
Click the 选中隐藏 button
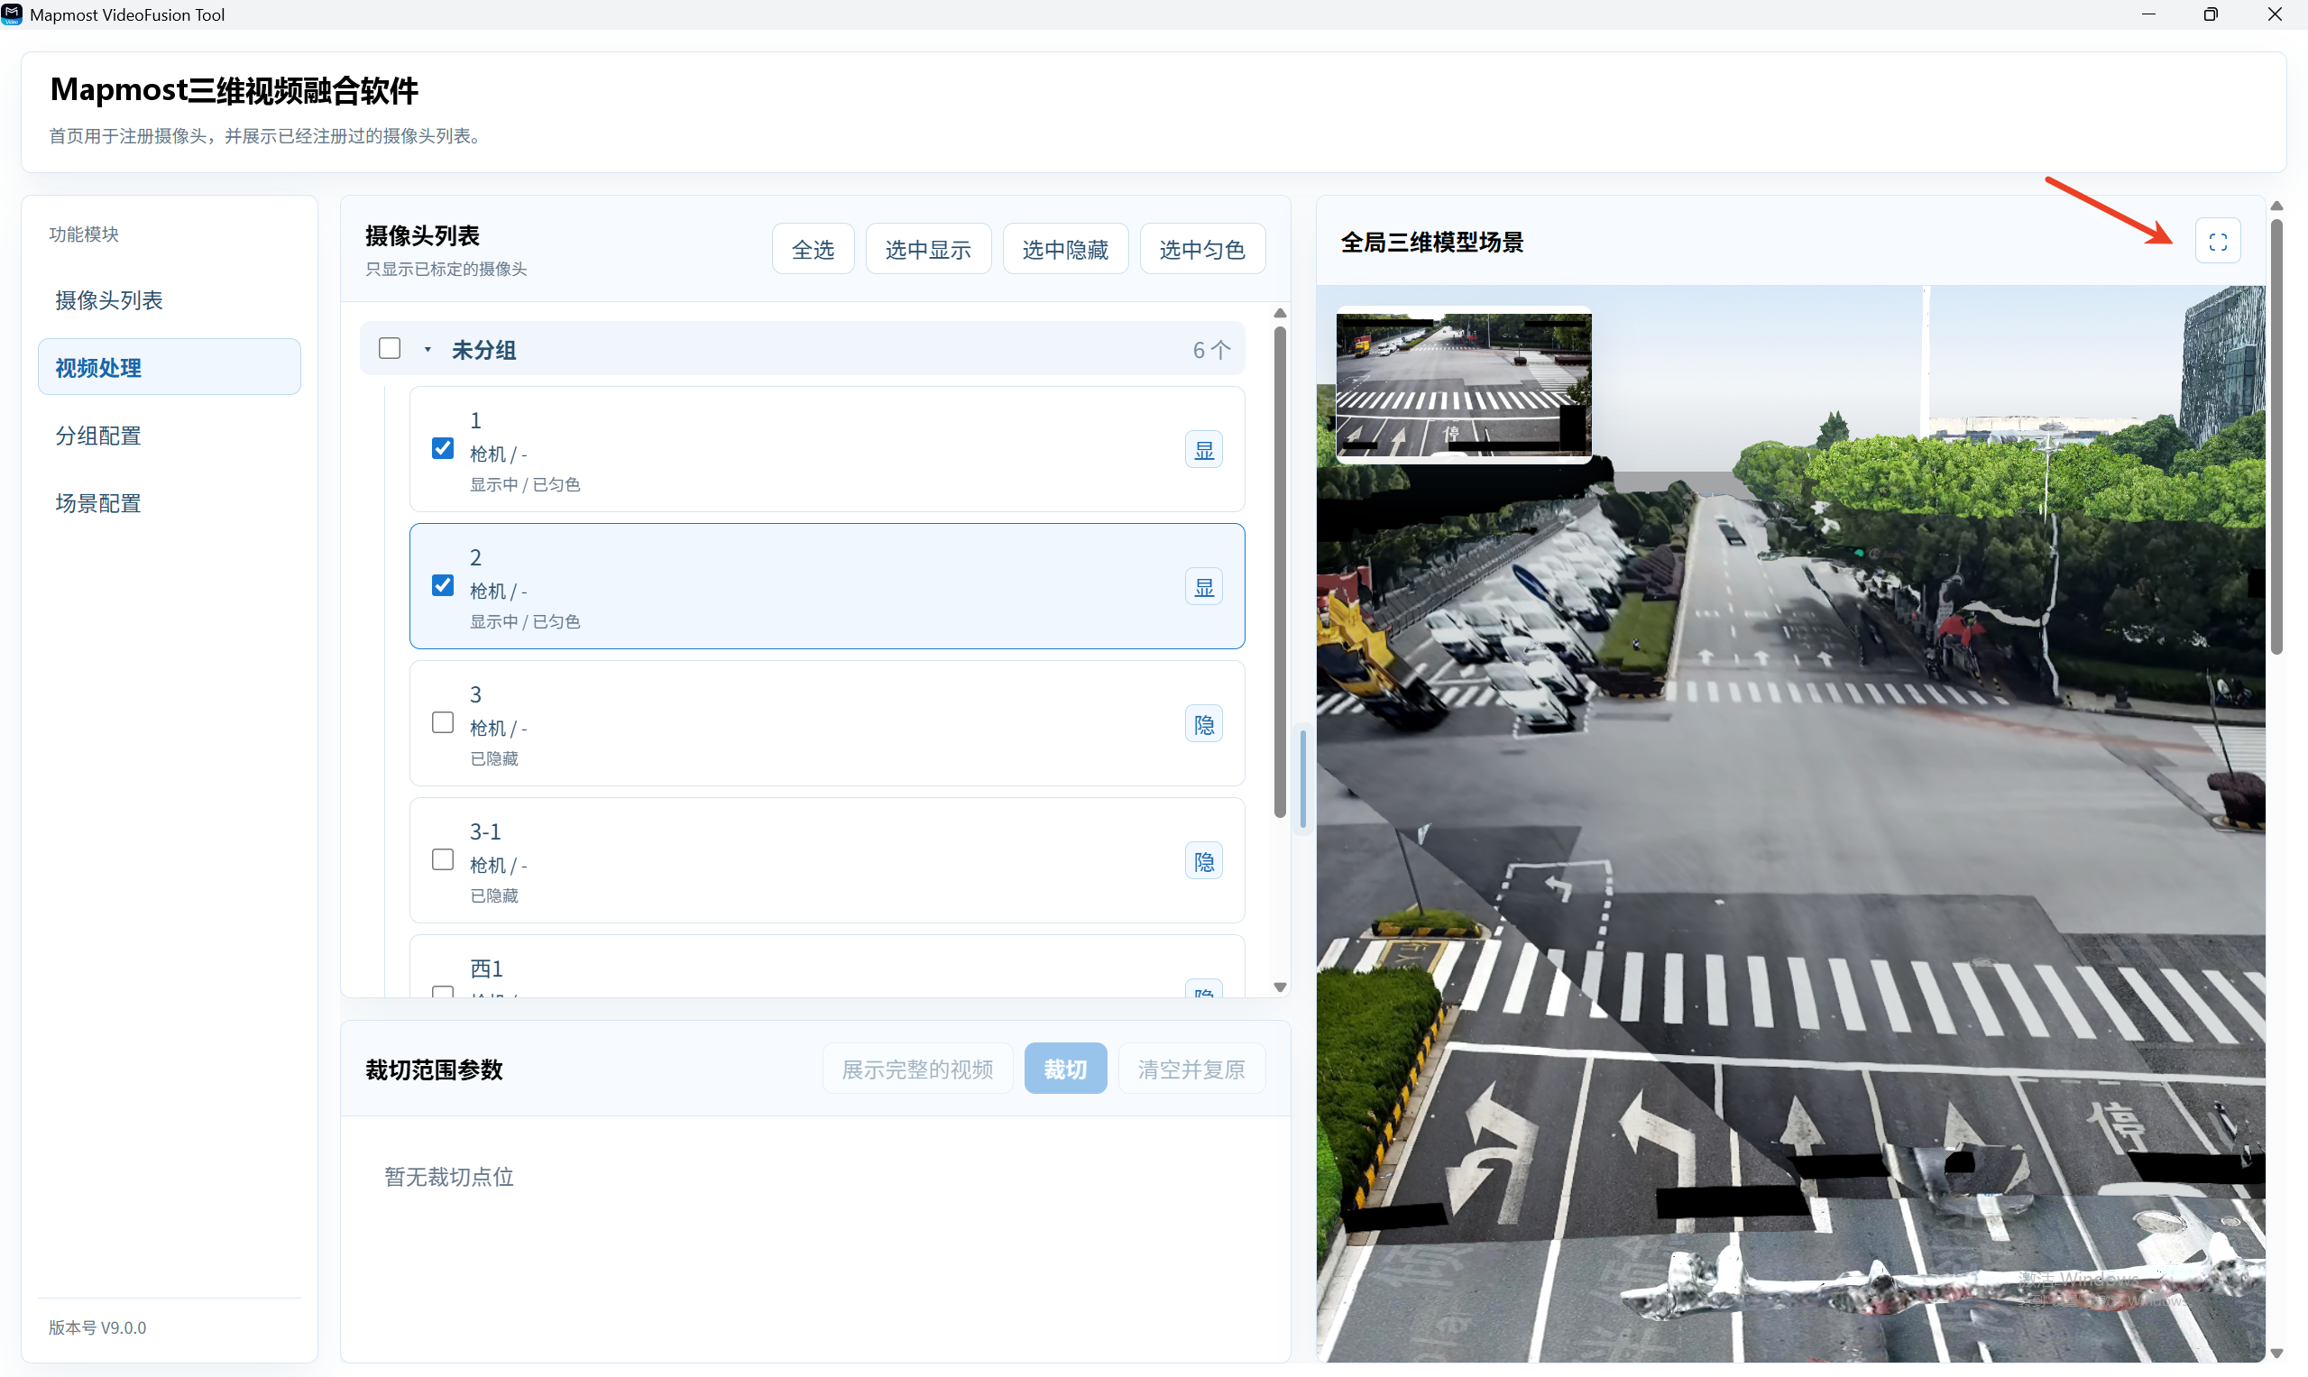1065,250
